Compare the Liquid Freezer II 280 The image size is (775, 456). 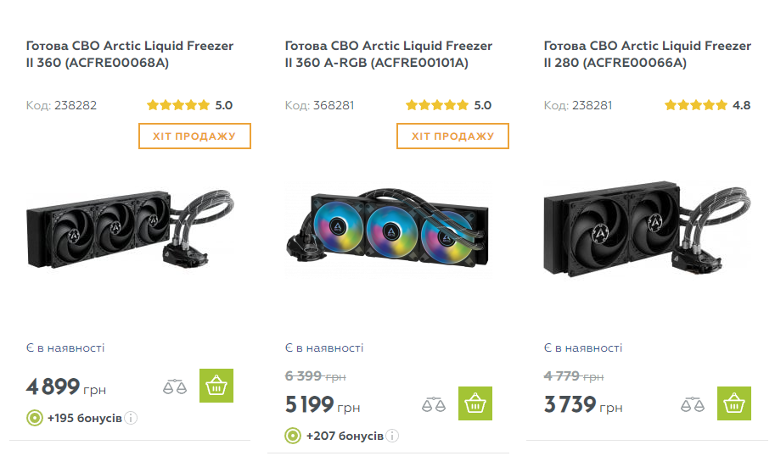pos(693,404)
